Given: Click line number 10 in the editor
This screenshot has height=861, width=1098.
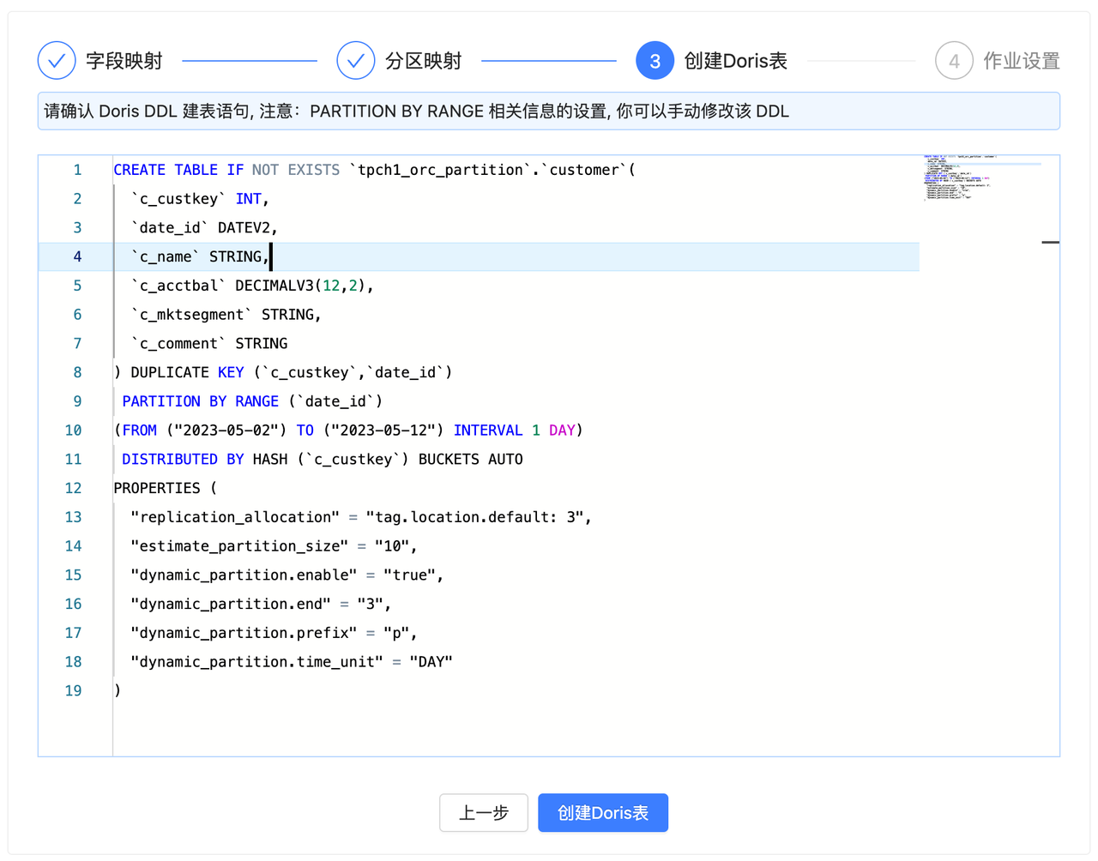Looking at the screenshot, I should coord(73,430).
